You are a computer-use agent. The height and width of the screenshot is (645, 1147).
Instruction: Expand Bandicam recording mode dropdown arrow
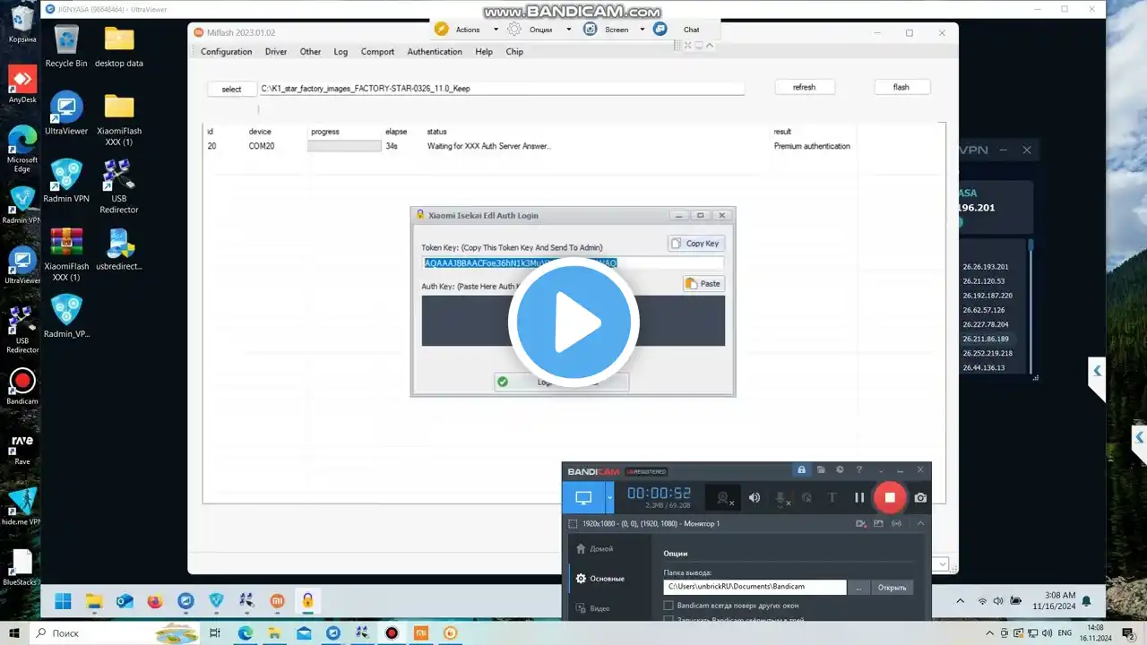pyautogui.click(x=609, y=497)
